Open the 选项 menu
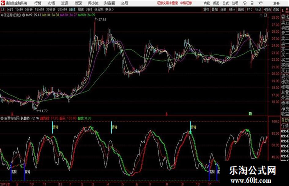 click(235, 3)
